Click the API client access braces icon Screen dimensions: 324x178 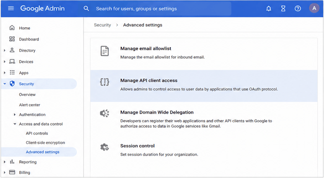[x=105, y=82]
